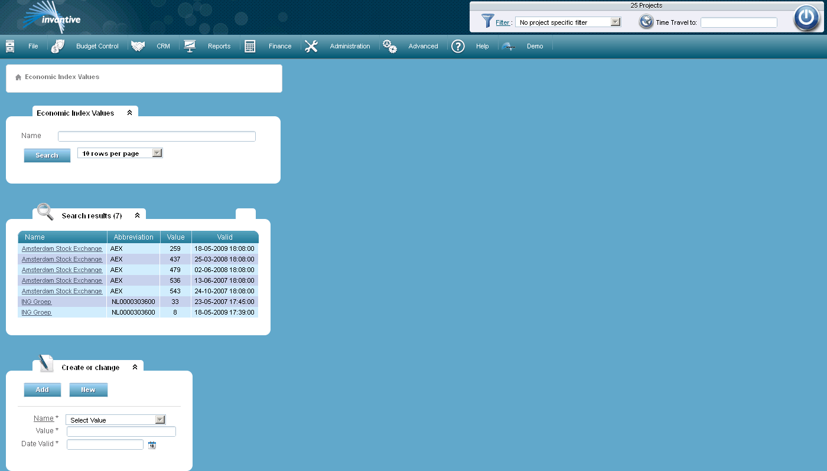Click the ING Groep link valued 33
827x471 pixels.
(x=36, y=302)
